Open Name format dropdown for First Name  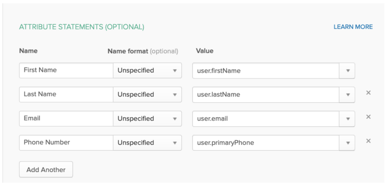coord(147,70)
